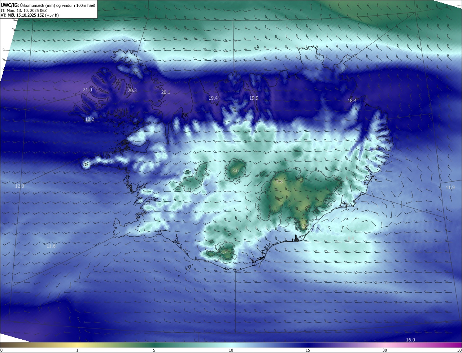Select the 18.4 value in the northeast
The image size is (462, 353).
point(352,100)
